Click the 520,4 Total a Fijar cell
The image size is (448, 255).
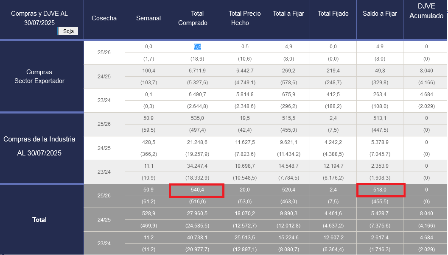click(x=288, y=190)
